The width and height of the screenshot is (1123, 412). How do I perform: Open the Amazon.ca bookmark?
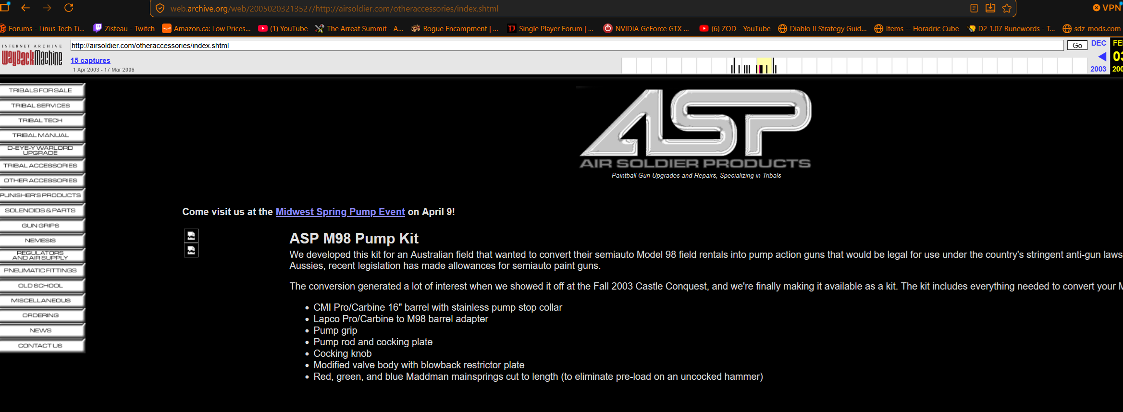[207, 29]
